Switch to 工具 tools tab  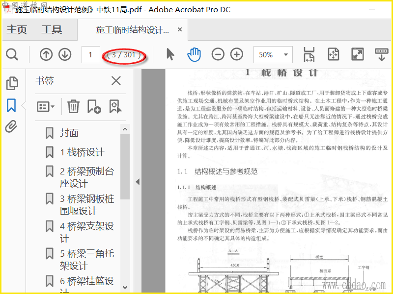click(x=52, y=29)
